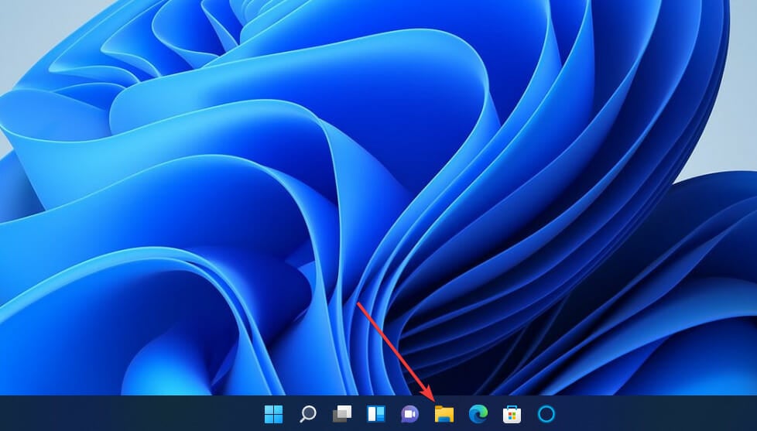The image size is (757, 431).
Task: Click empty taskbar space right of Cortana
Action: point(658,414)
